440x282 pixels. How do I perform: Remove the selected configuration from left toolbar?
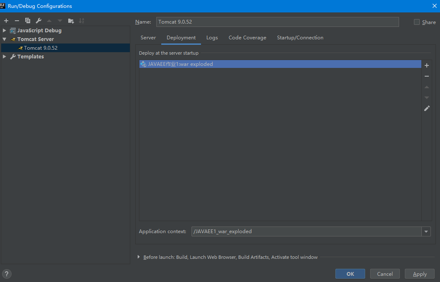pos(17,21)
